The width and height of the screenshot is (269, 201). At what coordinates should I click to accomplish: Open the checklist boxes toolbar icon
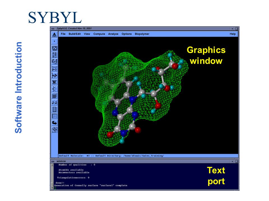coord(54,55)
